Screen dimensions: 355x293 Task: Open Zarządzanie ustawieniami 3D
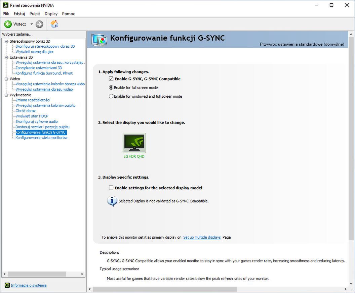coord(39,68)
